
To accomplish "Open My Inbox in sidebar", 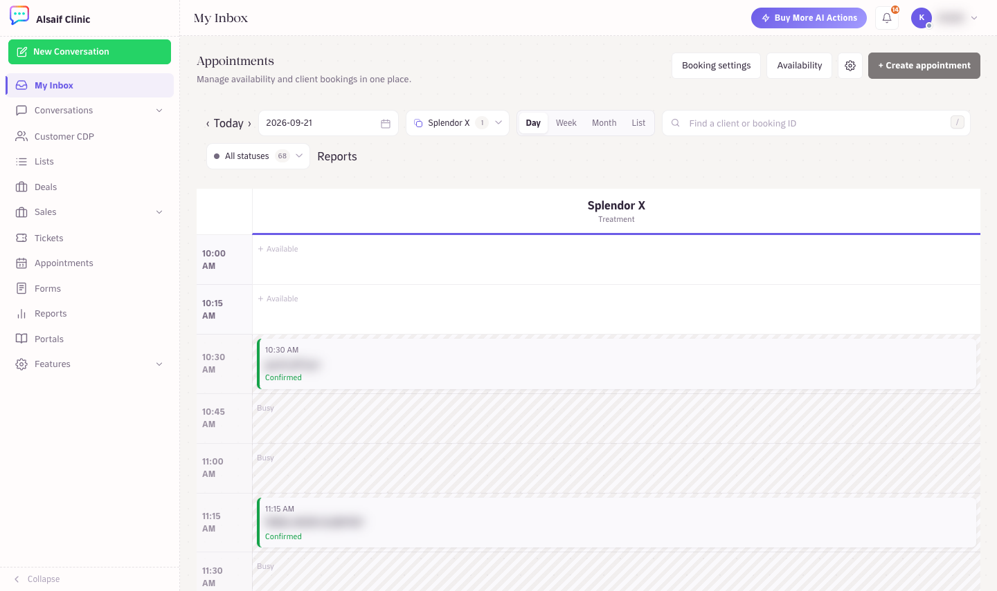I will point(90,86).
